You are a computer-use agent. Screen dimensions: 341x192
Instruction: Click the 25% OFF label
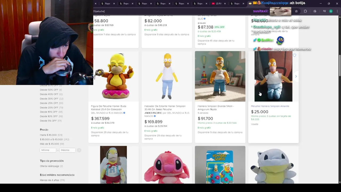click(x=220, y=27)
